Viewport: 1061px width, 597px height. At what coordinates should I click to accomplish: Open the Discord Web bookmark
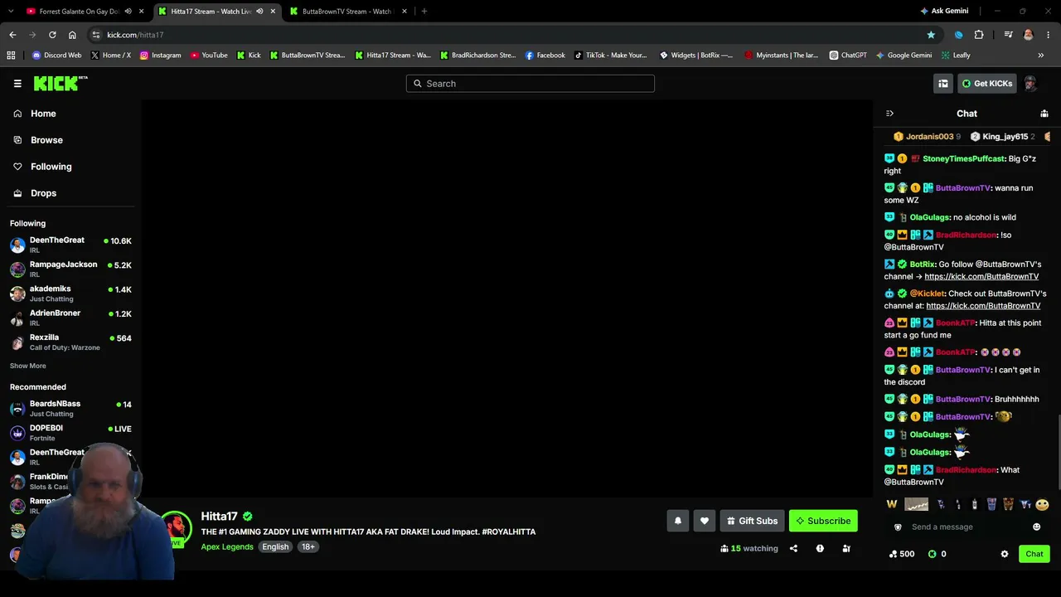point(56,56)
